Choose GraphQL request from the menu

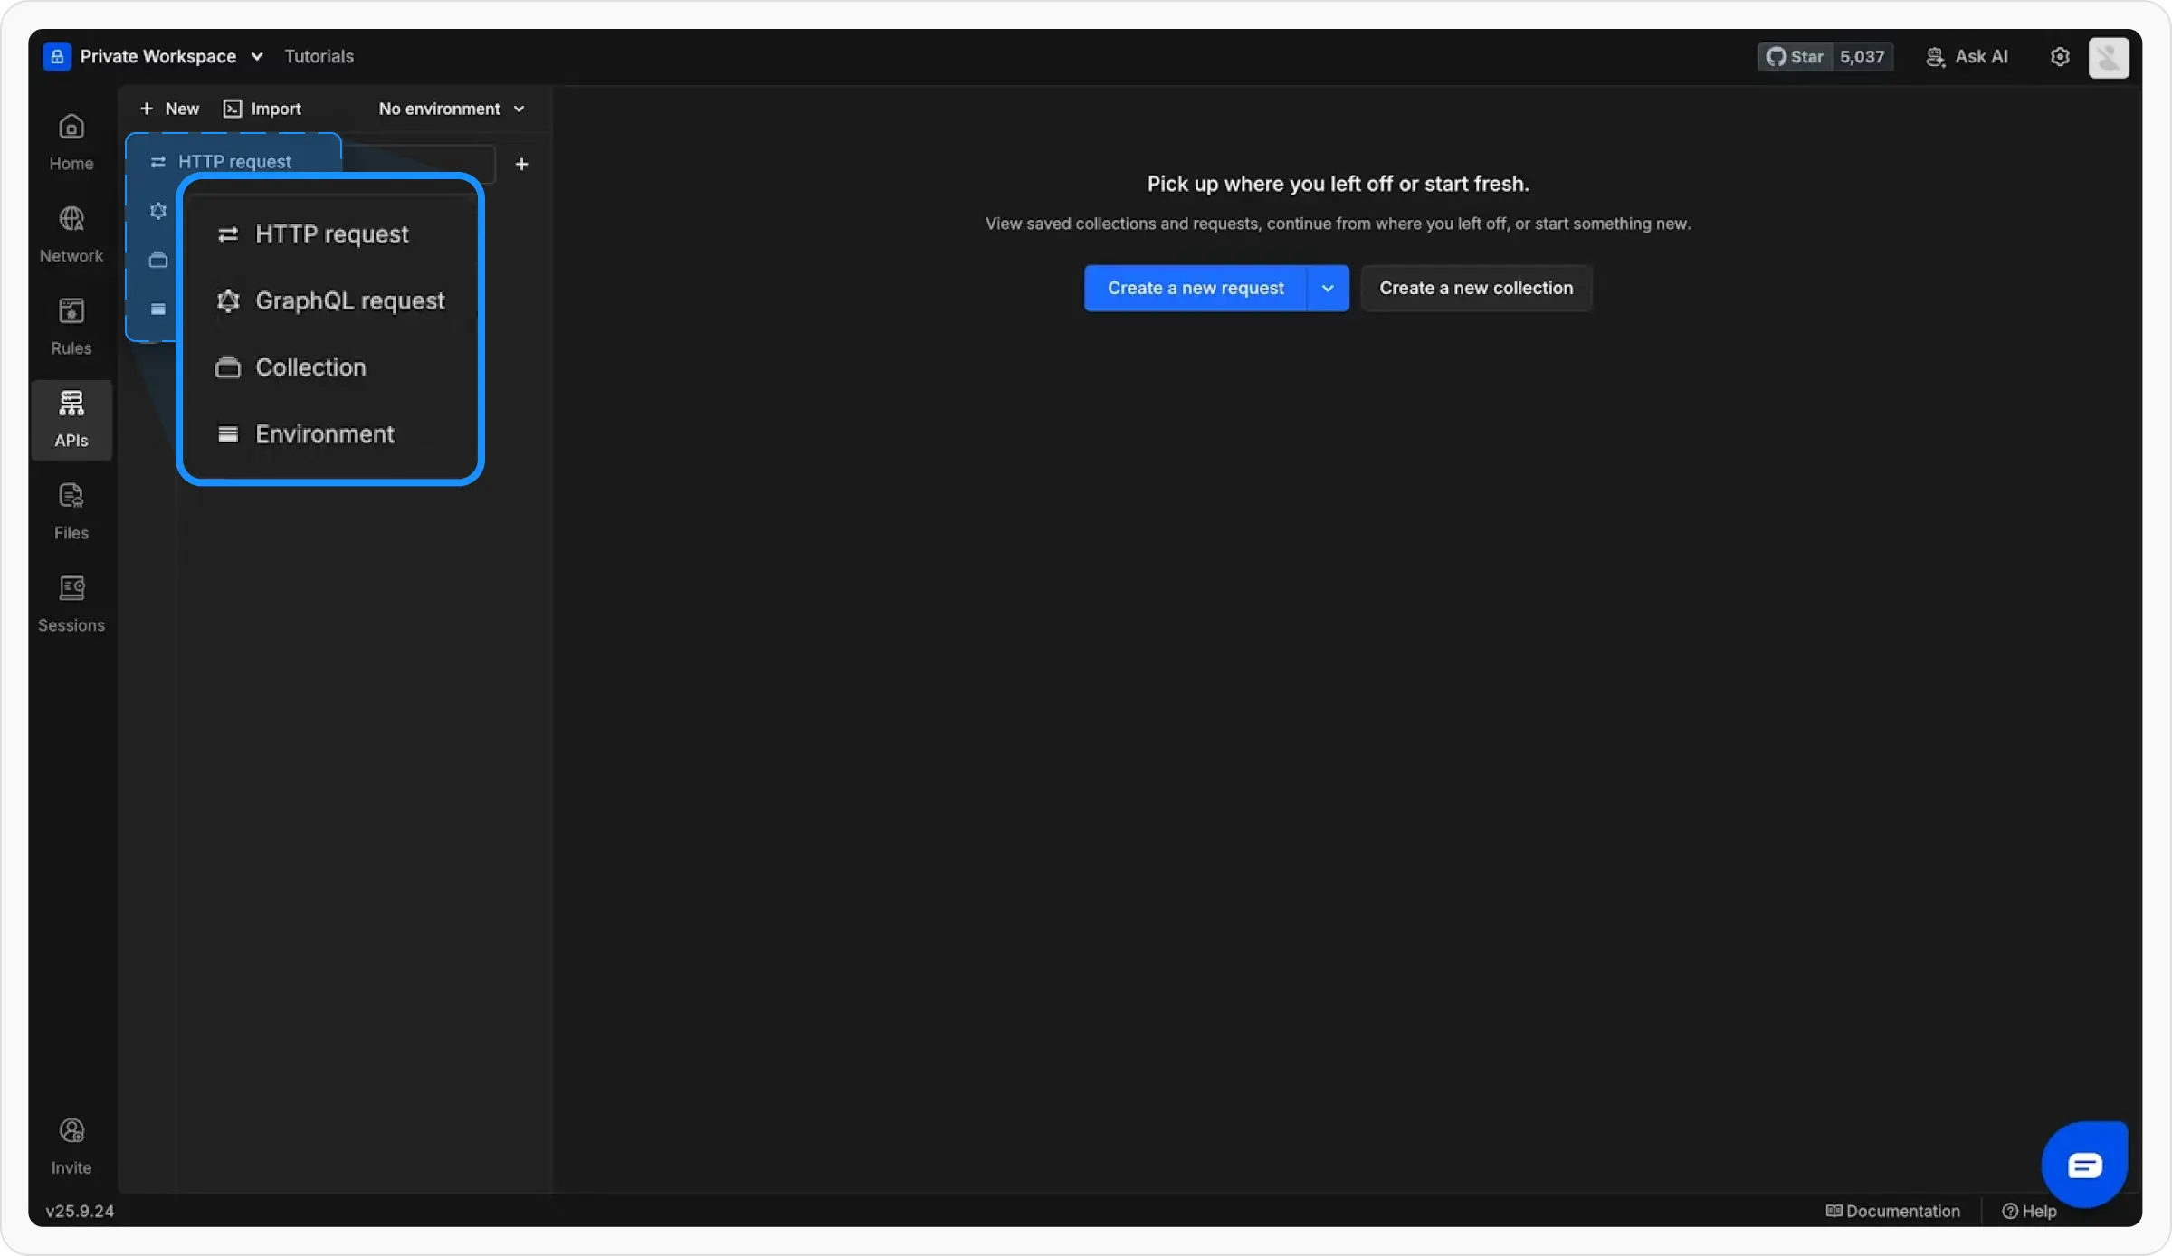coord(349,300)
